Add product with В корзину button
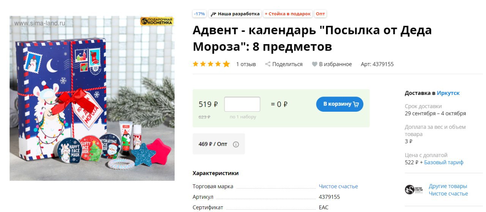The height and width of the screenshot is (212, 486). [x=339, y=104]
